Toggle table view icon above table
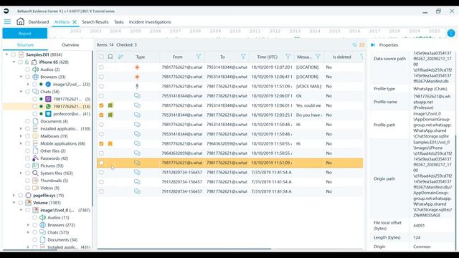The image size is (459, 258). click(362, 44)
